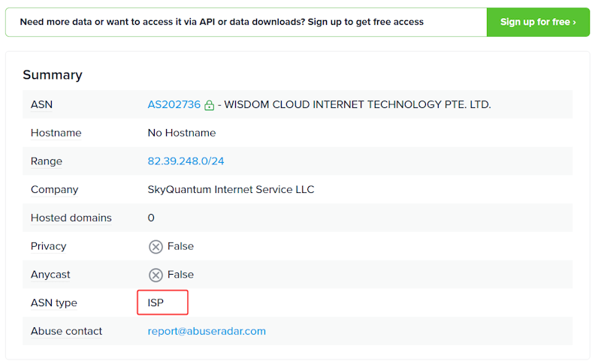601x364 pixels.
Task: Click the X icon in Anycast row
Action: click(x=156, y=275)
